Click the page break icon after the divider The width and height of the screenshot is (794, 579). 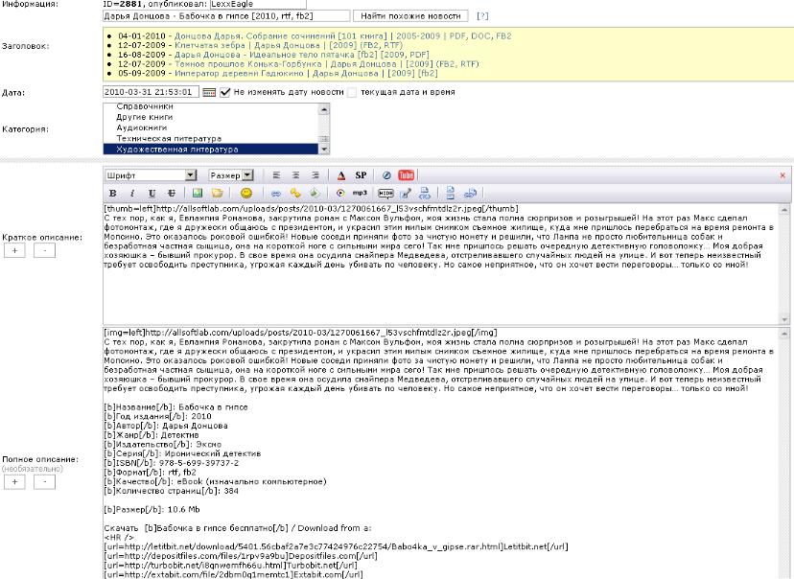[450, 193]
